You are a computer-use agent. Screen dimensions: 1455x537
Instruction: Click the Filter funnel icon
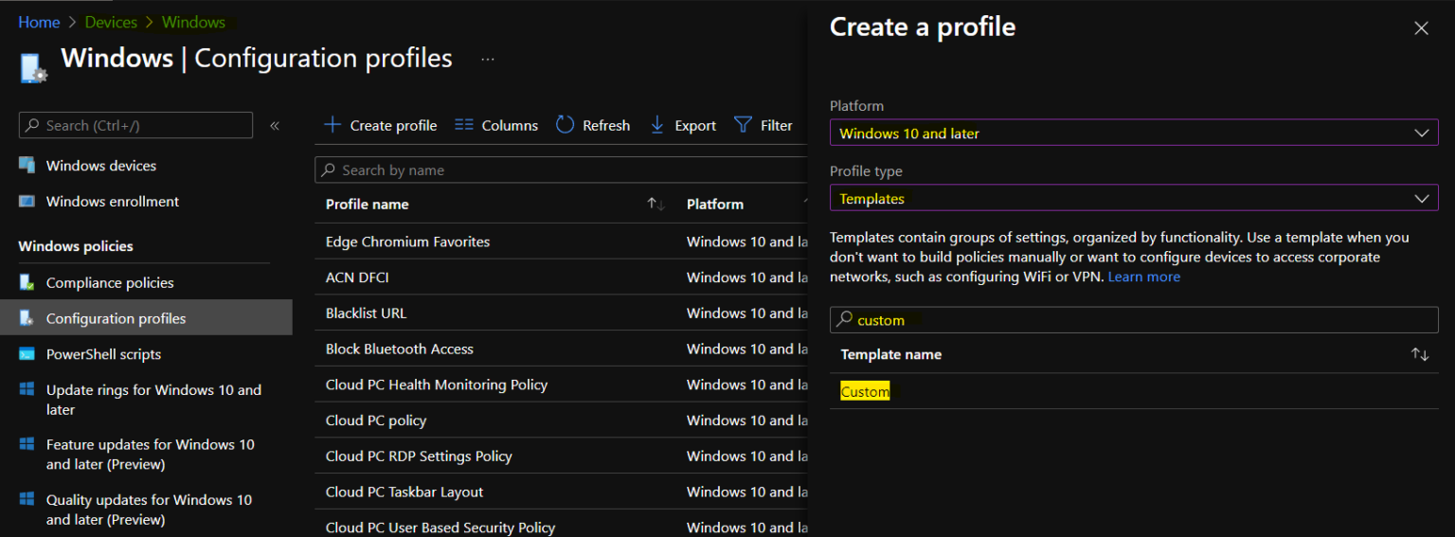(744, 125)
